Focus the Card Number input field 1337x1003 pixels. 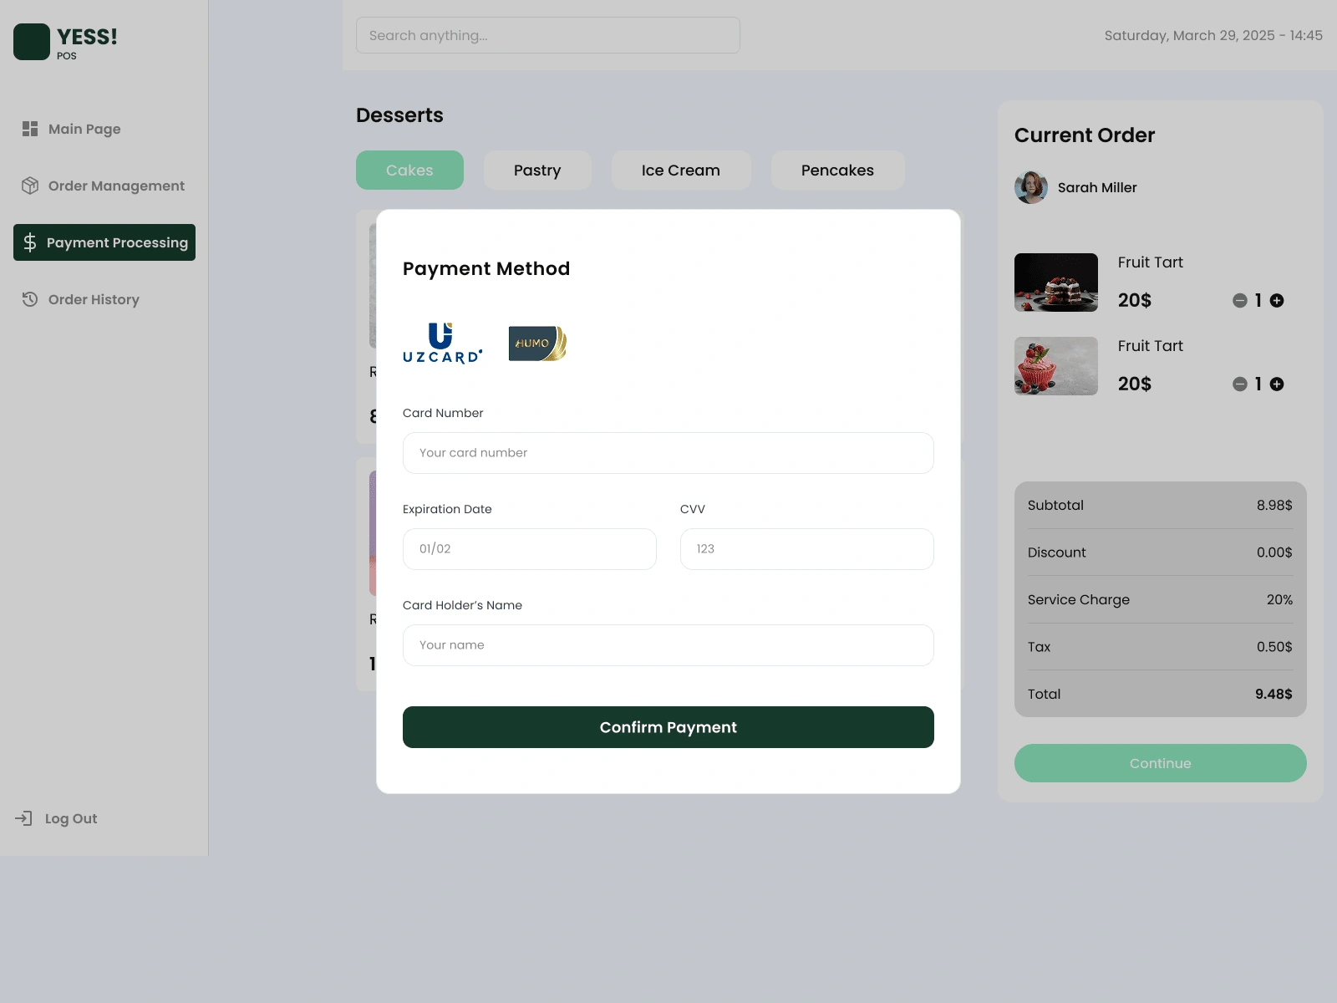(x=668, y=453)
